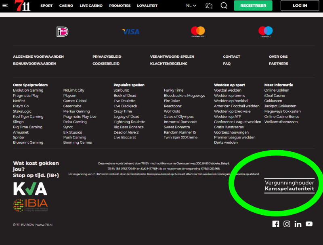Open the live chat icon
This screenshot has width=323, height=245.
209,6
